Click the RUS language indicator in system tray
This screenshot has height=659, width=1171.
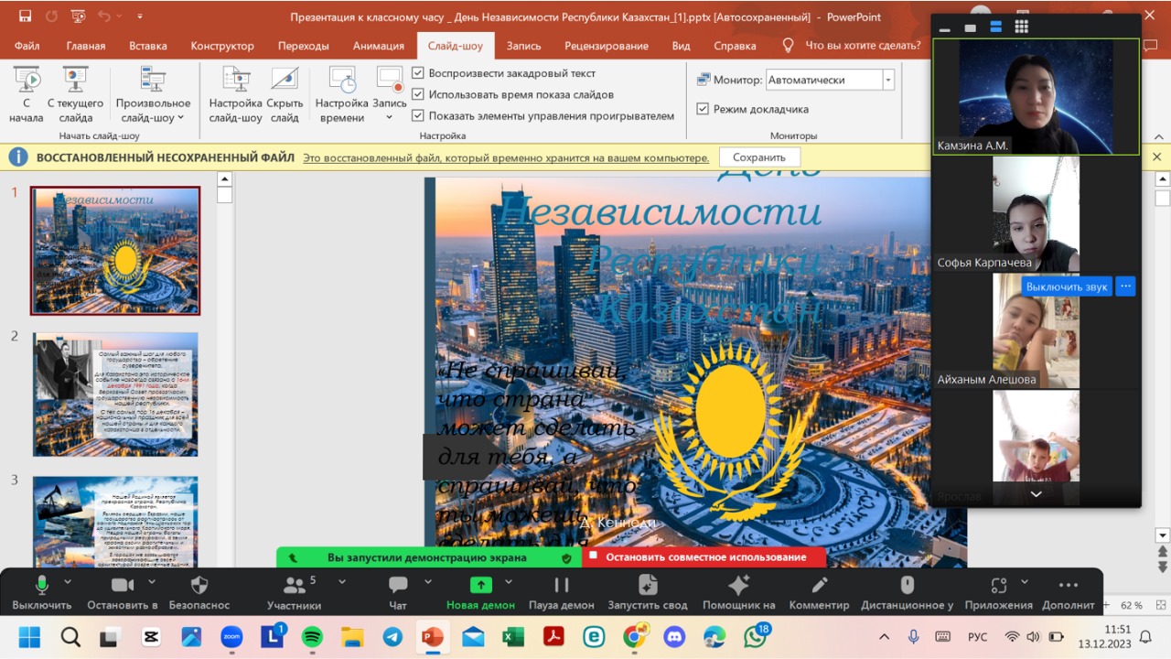(x=978, y=637)
